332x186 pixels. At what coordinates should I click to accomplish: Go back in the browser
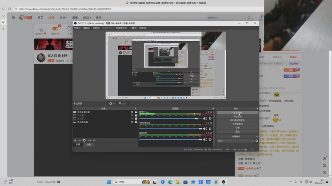pos(3,9)
